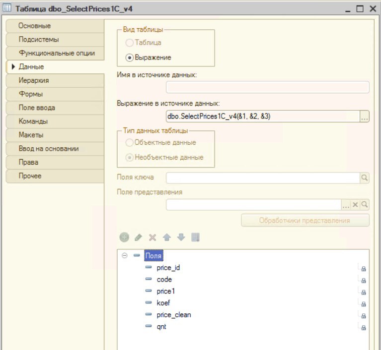This screenshot has width=381, height=350.
Task: Move field up with the up arrow icon
Action: [x=167, y=237]
